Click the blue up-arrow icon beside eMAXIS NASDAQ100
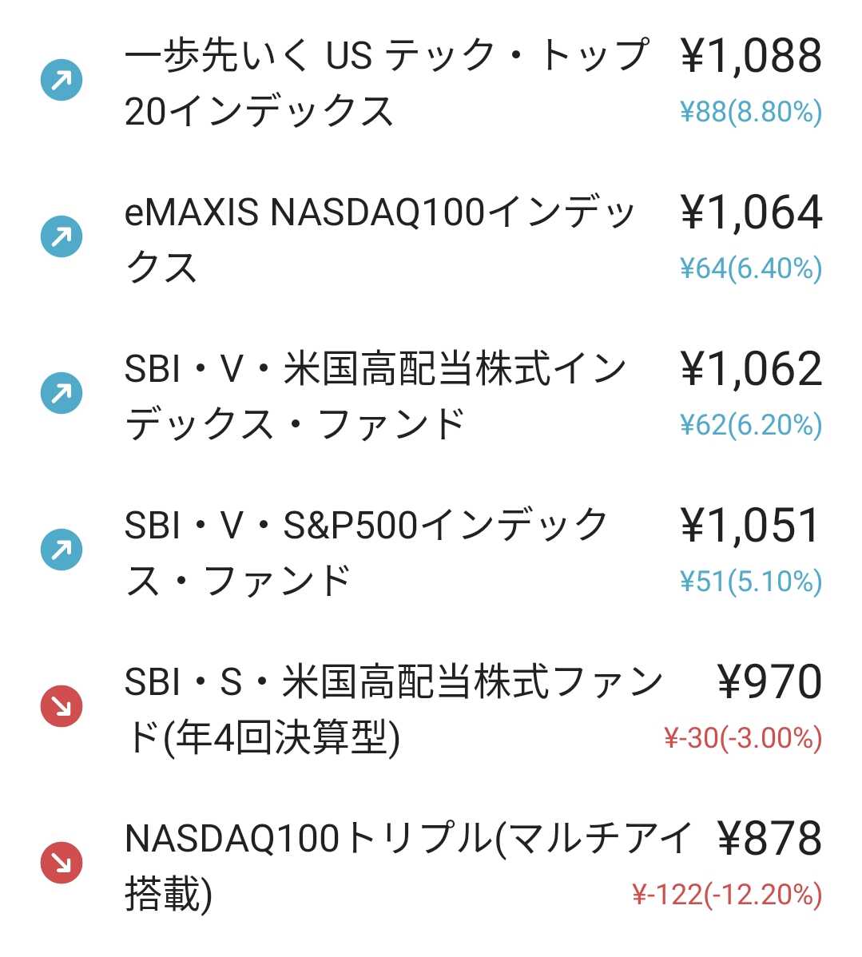The image size is (862, 957). click(62, 236)
